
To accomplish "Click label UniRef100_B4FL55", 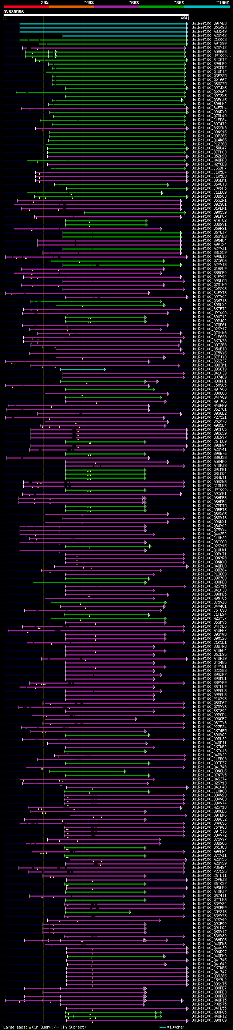I will (209, 1008).
